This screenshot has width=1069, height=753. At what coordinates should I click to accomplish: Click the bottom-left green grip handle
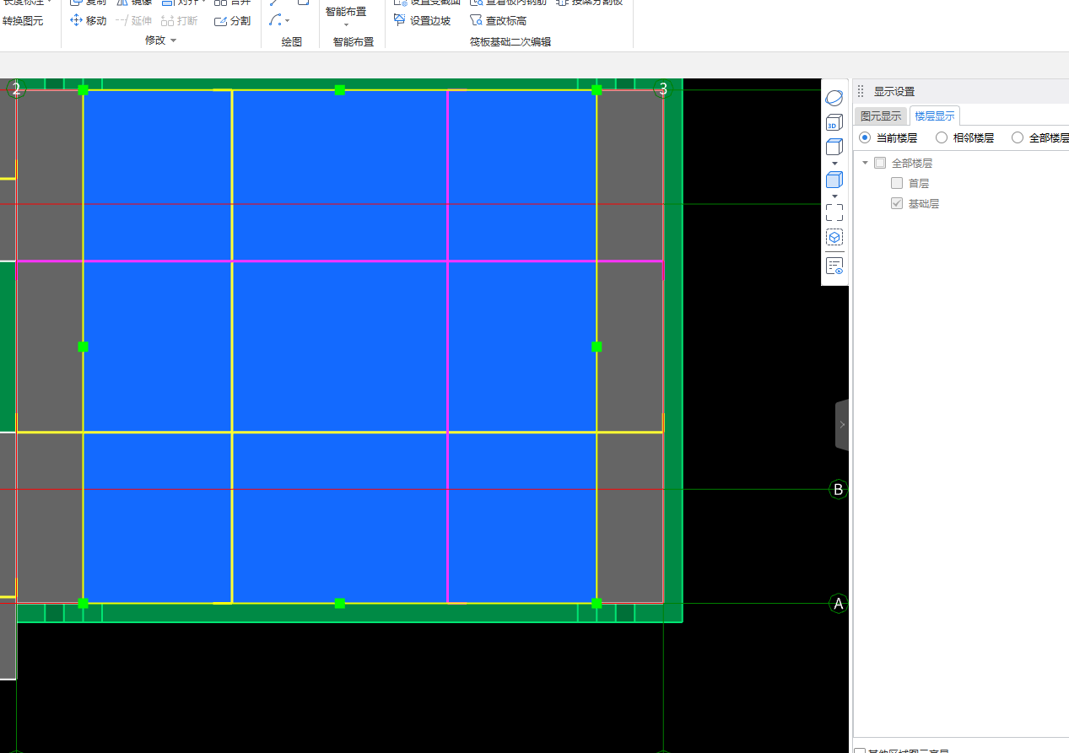pyautogui.click(x=83, y=603)
